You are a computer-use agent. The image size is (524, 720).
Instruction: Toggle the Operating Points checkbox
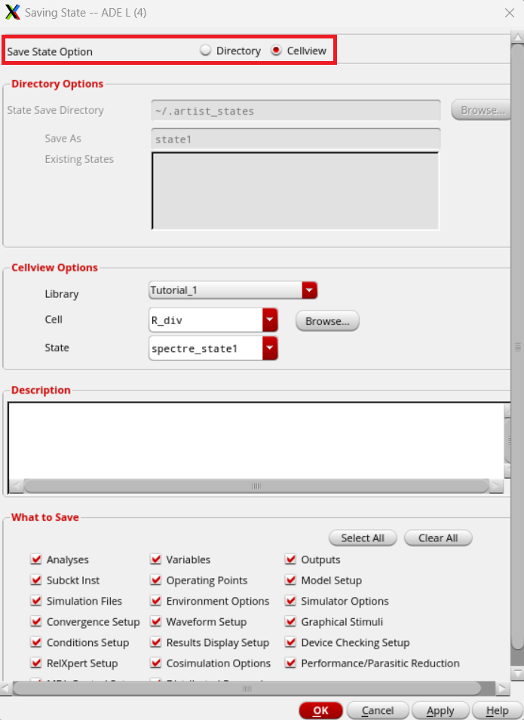[x=156, y=580]
